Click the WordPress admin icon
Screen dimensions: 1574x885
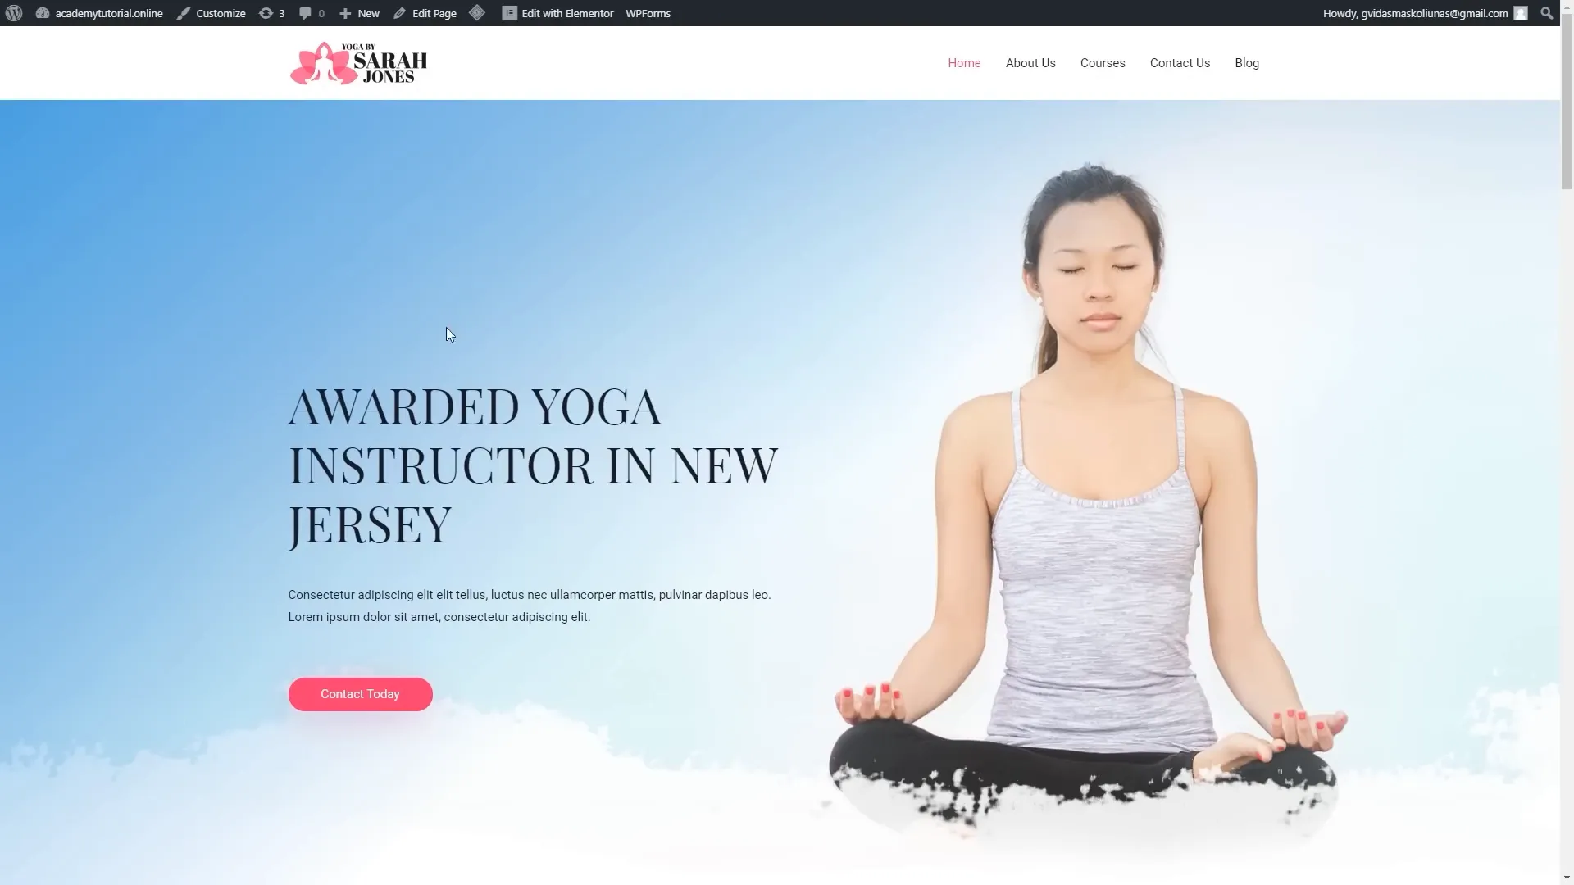pos(15,13)
